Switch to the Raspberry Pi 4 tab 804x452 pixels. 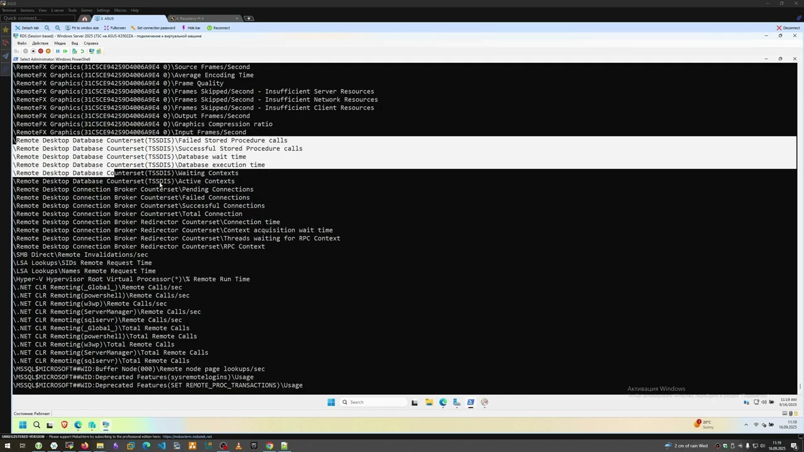[x=205, y=18]
